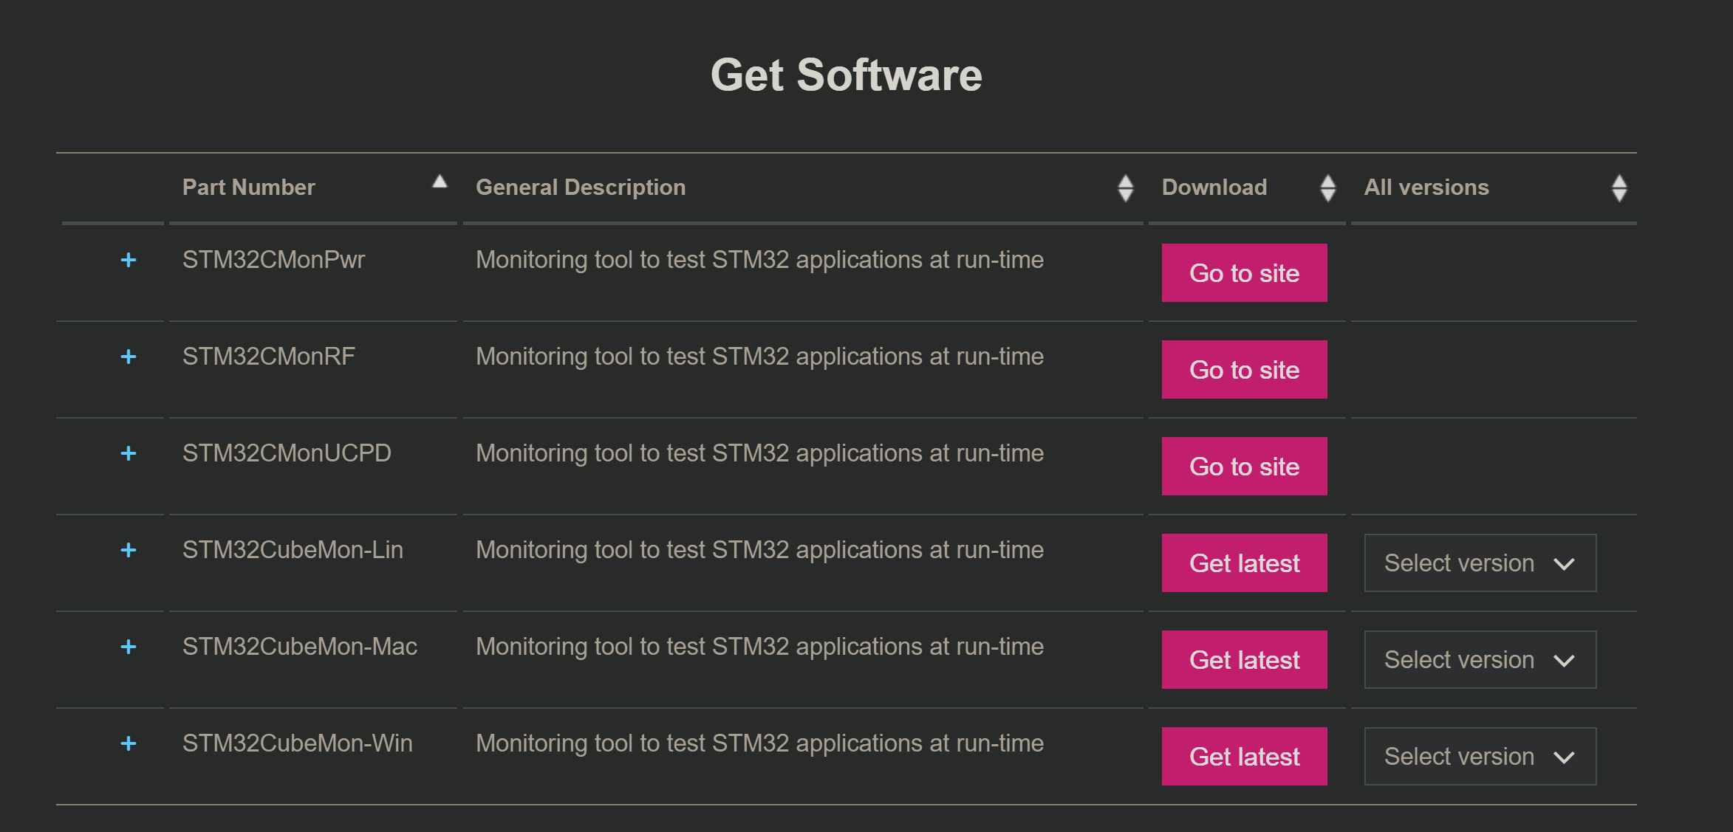Select the STM32CubeMon-Mac part number text
This screenshot has width=1733, height=832.
point(300,647)
